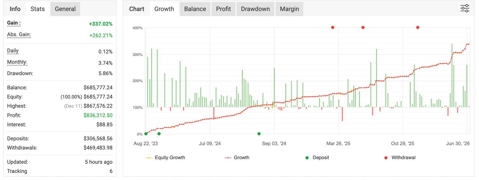Select the Tracking count 6

coord(111,171)
